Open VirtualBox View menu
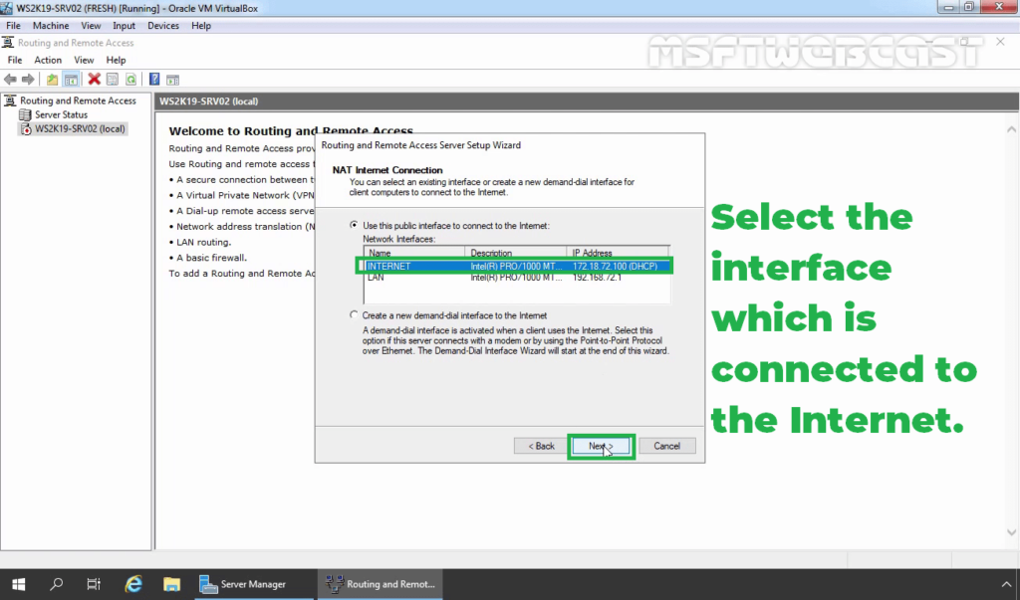 point(91,25)
